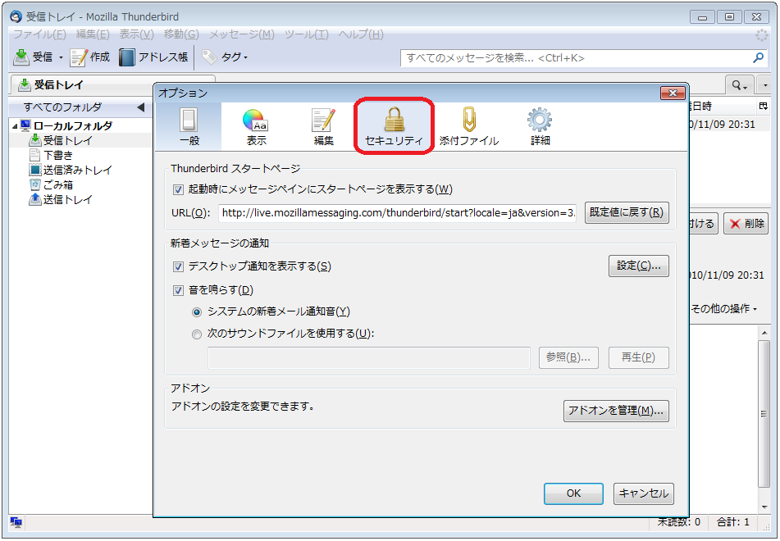The height and width of the screenshot is (541, 780).
Task: Open the ツール menu
Action: tap(307, 34)
